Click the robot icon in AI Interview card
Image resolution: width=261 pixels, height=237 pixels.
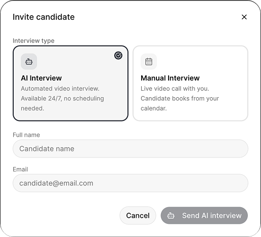(29, 62)
